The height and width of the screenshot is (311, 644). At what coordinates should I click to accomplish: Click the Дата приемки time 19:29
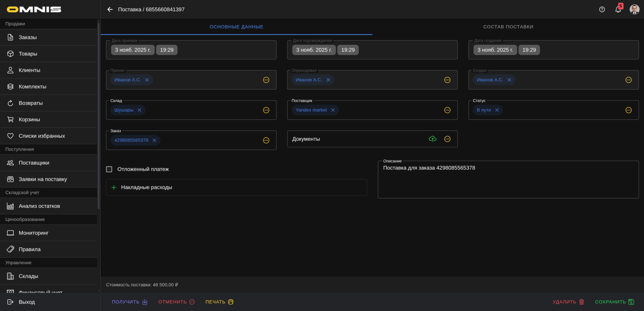click(x=167, y=50)
